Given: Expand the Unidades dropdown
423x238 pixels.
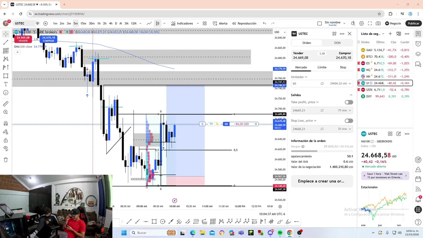Looking at the screenshot, I should click(299, 77).
